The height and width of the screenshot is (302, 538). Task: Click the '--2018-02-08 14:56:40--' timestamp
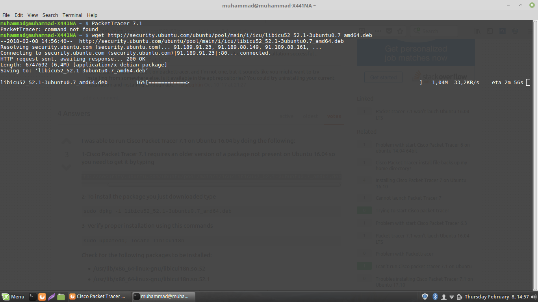click(x=37, y=41)
